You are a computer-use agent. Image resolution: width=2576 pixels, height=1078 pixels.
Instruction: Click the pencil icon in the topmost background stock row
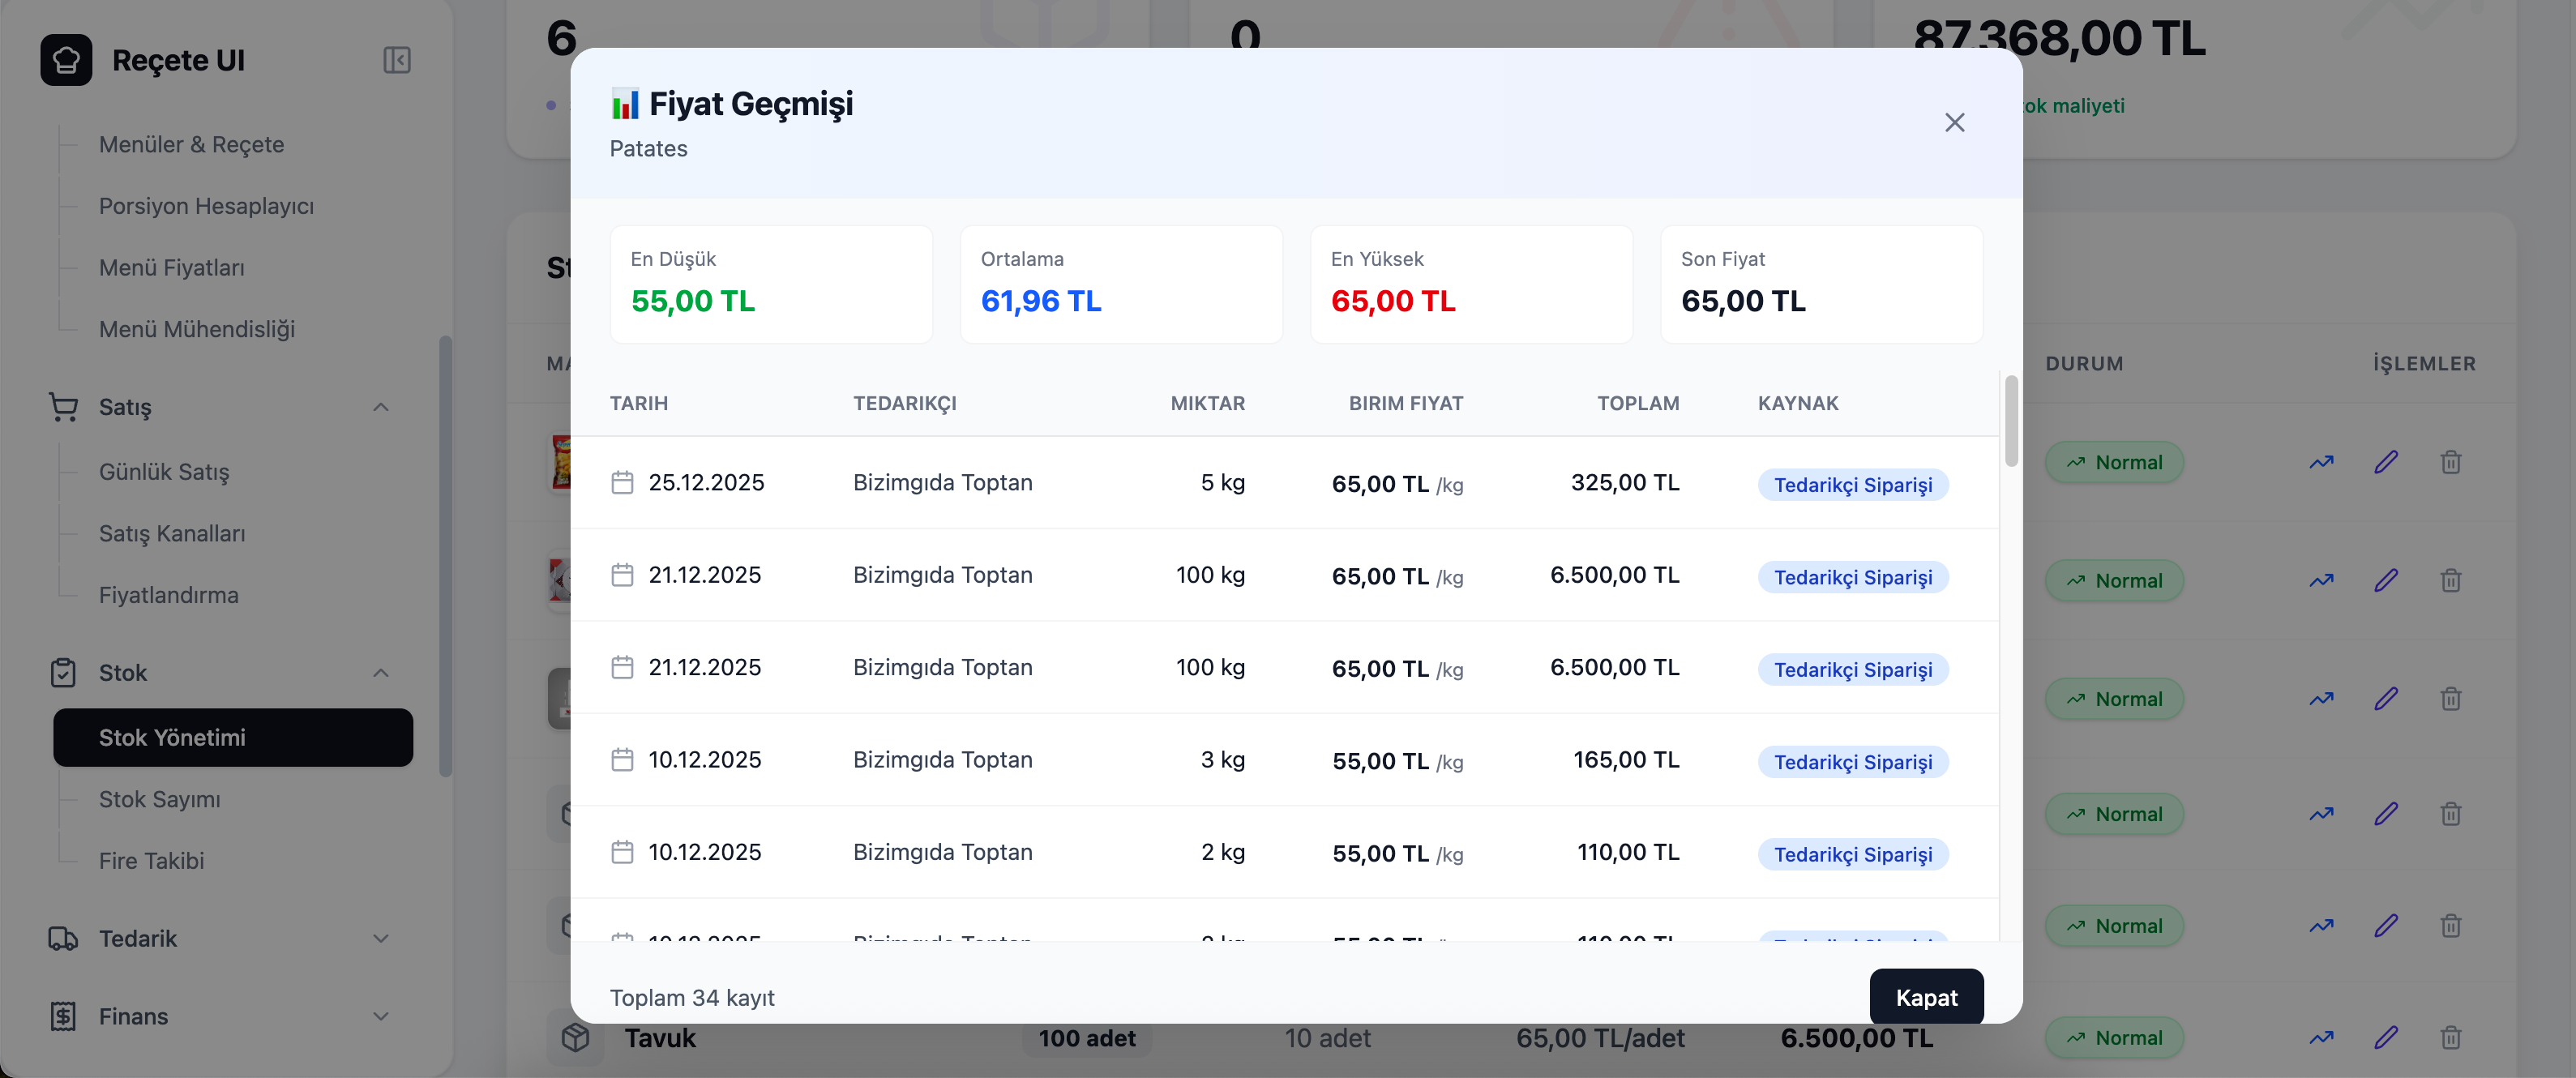(x=2386, y=462)
